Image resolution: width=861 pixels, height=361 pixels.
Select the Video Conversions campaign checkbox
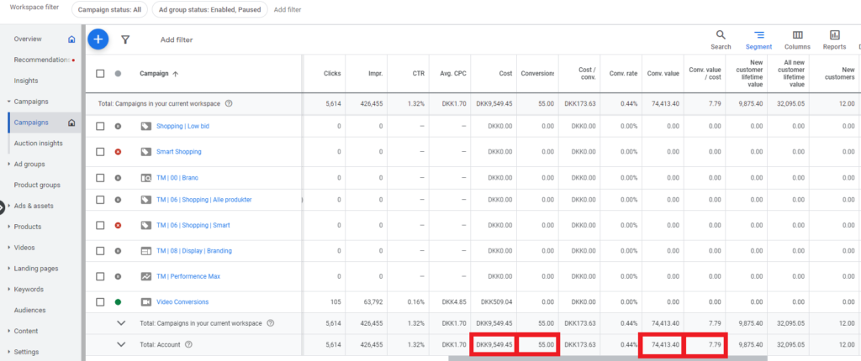[x=100, y=301]
